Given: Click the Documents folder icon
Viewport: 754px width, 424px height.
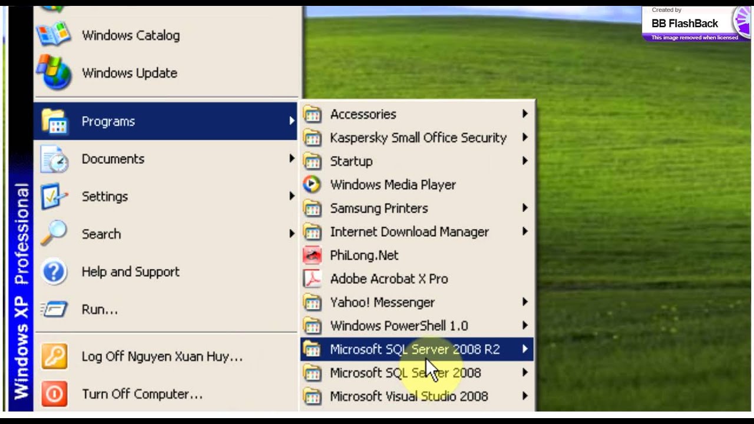Looking at the screenshot, I should click(54, 159).
